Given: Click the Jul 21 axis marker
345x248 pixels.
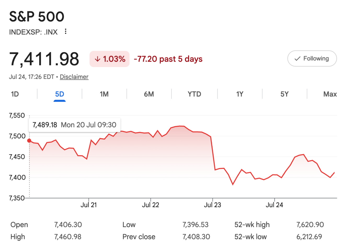Looking at the screenshot, I should 89,205.
